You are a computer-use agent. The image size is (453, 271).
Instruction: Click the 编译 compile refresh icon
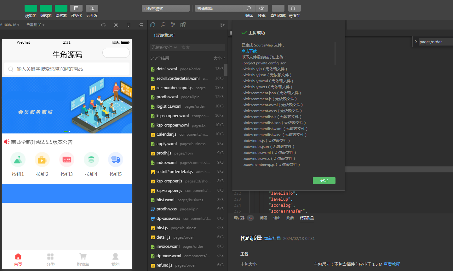pos(249,8)
